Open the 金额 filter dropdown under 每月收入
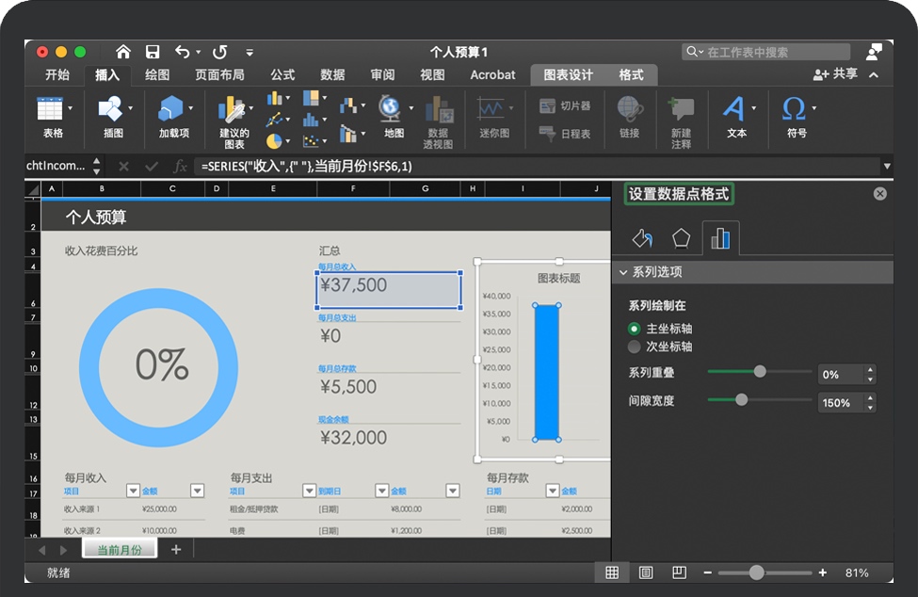The height and width of the screenshot is (597, 918). pos(197,491)
